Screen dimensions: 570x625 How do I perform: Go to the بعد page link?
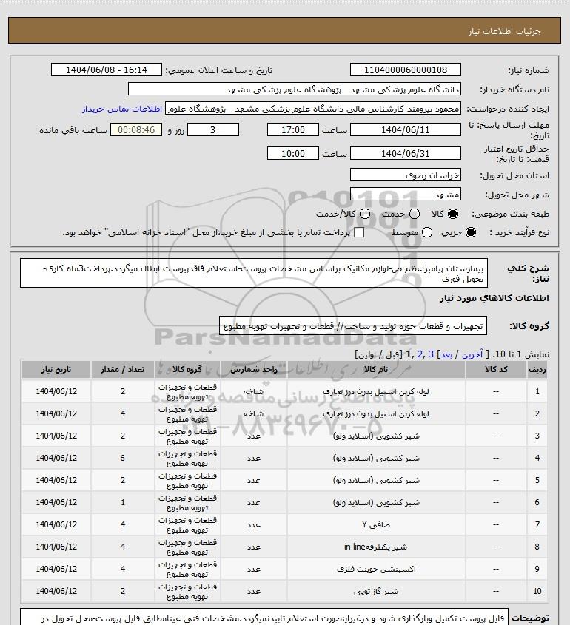click(x=446, y=354)
